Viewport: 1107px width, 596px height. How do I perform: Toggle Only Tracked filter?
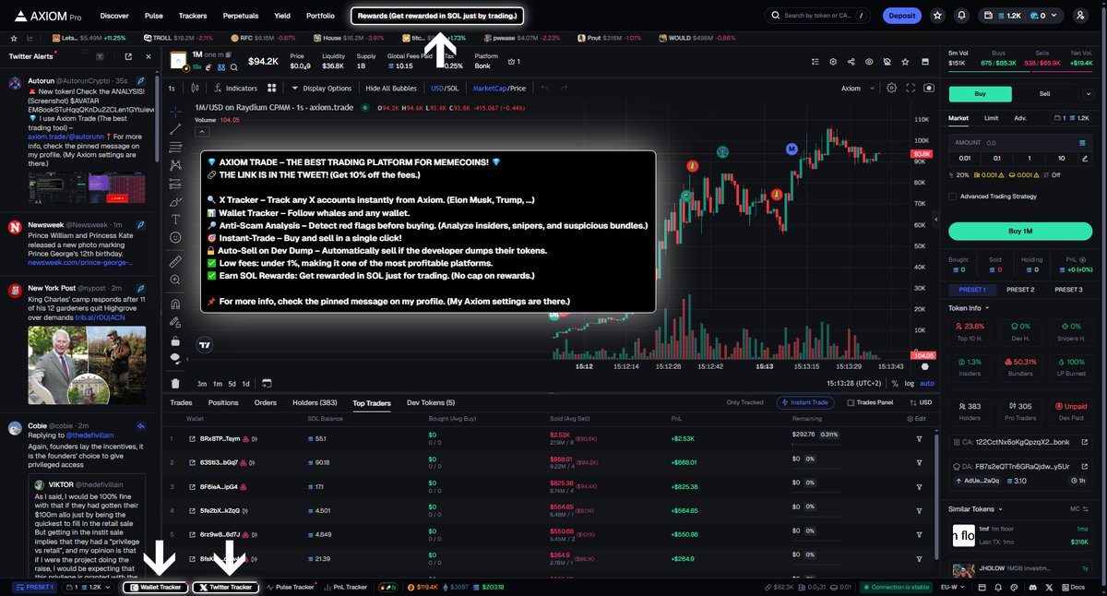pos(744,402)
